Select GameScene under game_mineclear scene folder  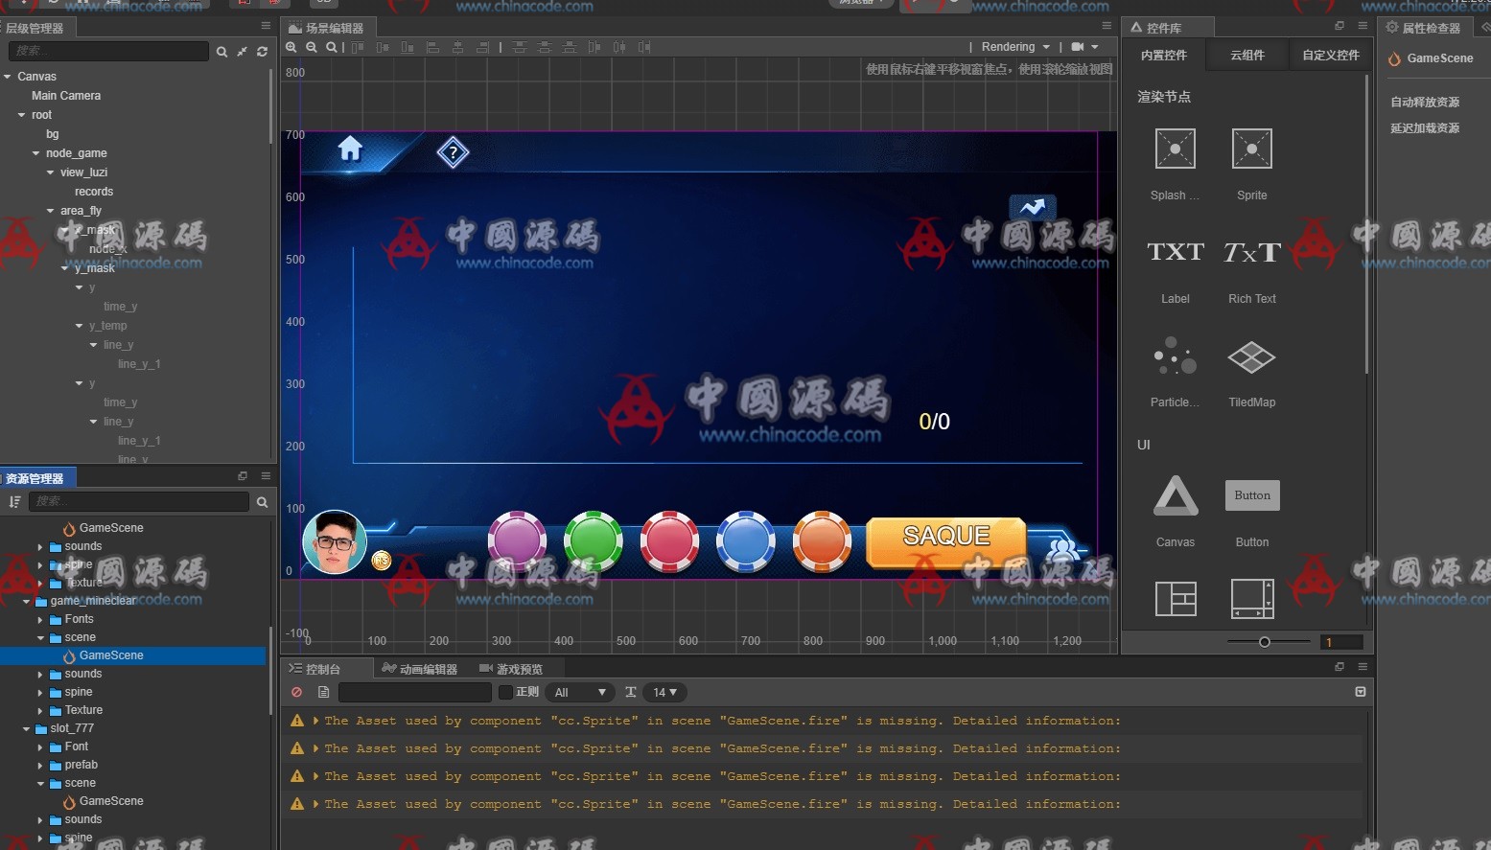coord(111,655)
